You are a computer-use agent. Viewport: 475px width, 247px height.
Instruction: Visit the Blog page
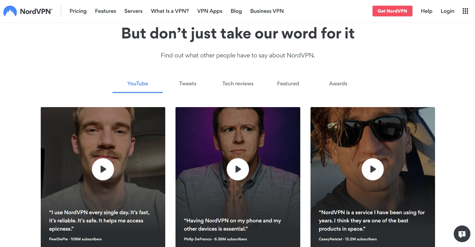click(x=236, y=11)
